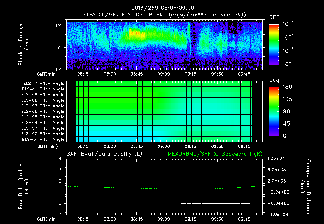
Task: Select the 09:30 time tick under the data quality plot
Action: [217, 219]
